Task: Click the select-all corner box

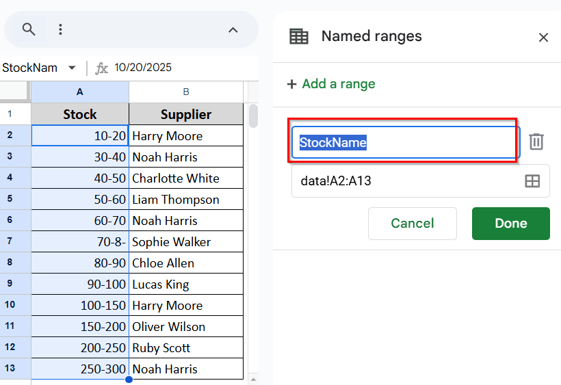Action: point(14,91)
